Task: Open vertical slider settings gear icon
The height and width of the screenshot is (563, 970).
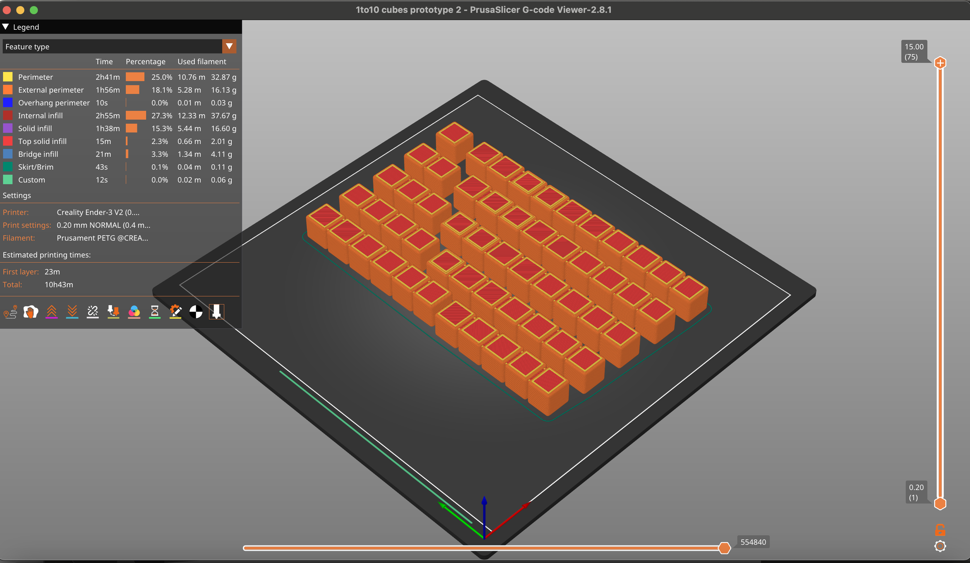Action: (x=940, y=546)
